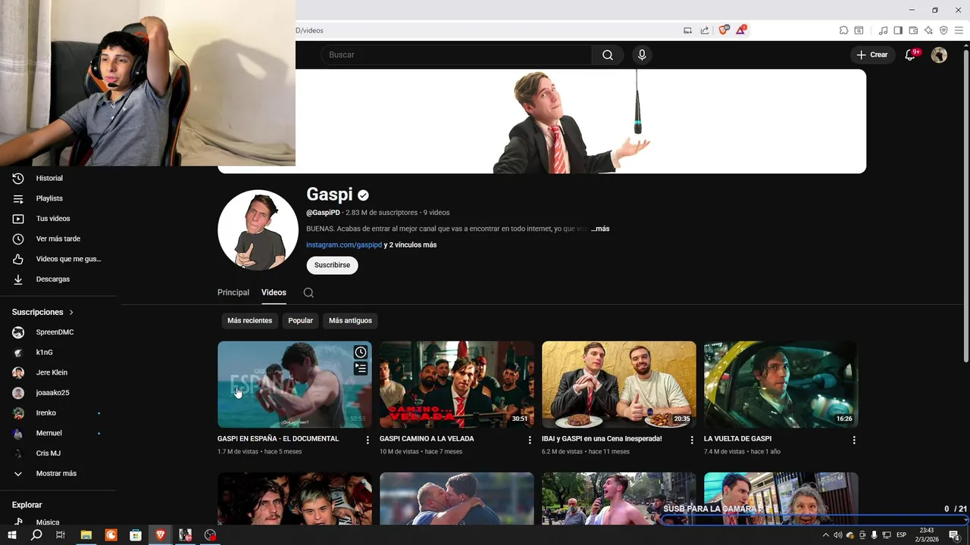Image resolution: width=970 pixels, height=545 pixels.
Task: Open instagram.com/gaspipd link
Action: 344,244
